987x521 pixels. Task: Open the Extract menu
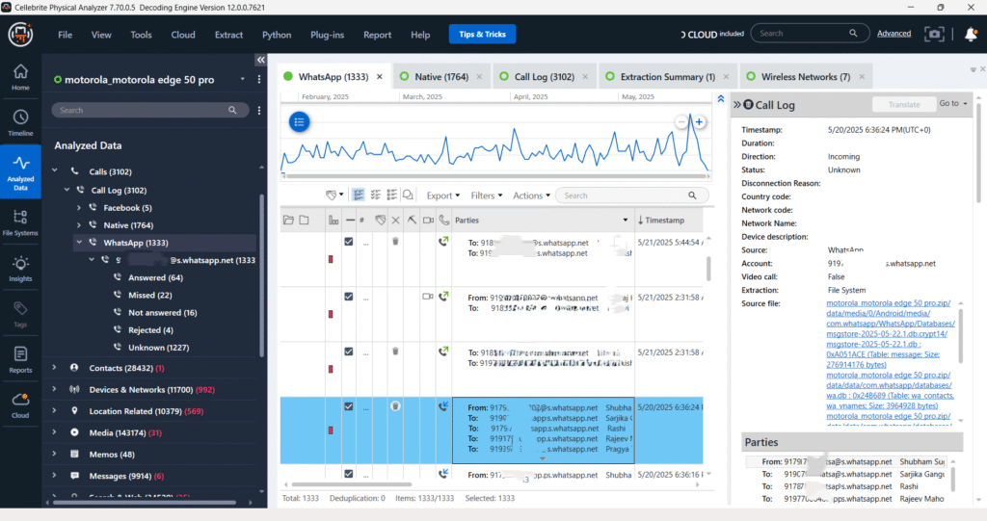tap(228, 35)
